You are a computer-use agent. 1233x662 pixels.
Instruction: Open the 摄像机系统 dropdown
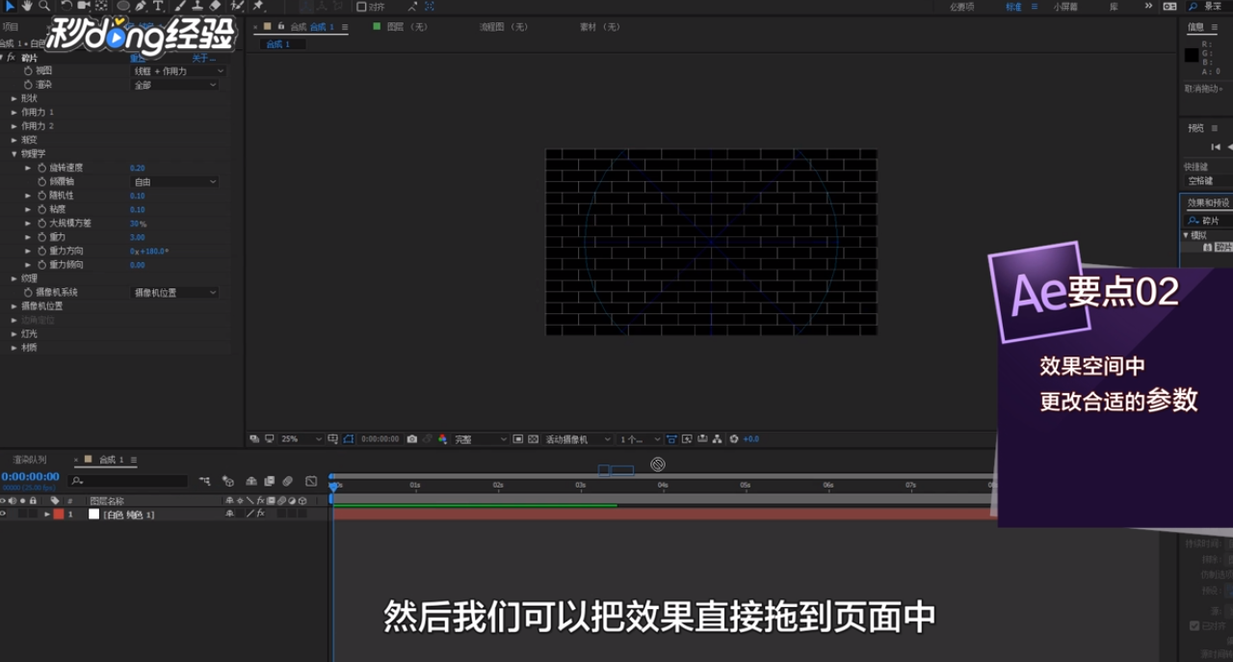pos(174,292)
